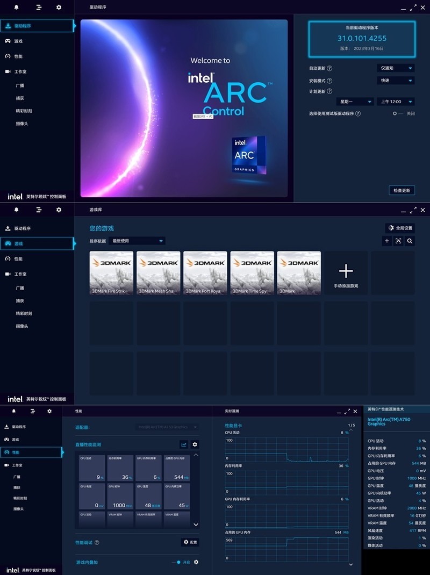Toggle 选择使用测试版驱动程序 switch showing 关闭
This screenshot has width=430, height=575.
tap(398, 114)
